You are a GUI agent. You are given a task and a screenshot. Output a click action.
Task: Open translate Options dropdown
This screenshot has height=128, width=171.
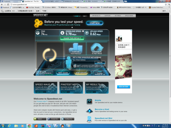click(165, 11)
